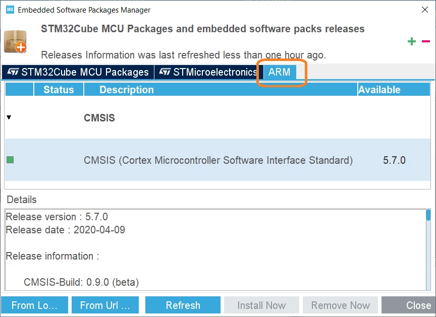Click the green plus expand-all icon

[412, 41]
